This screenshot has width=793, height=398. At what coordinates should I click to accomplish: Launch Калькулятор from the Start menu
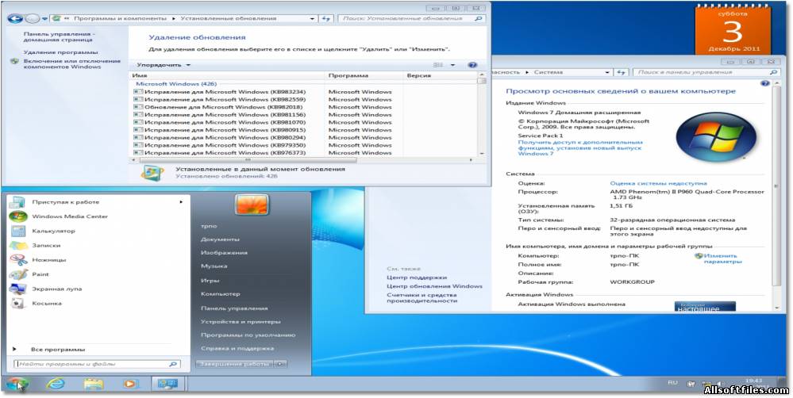53,231
